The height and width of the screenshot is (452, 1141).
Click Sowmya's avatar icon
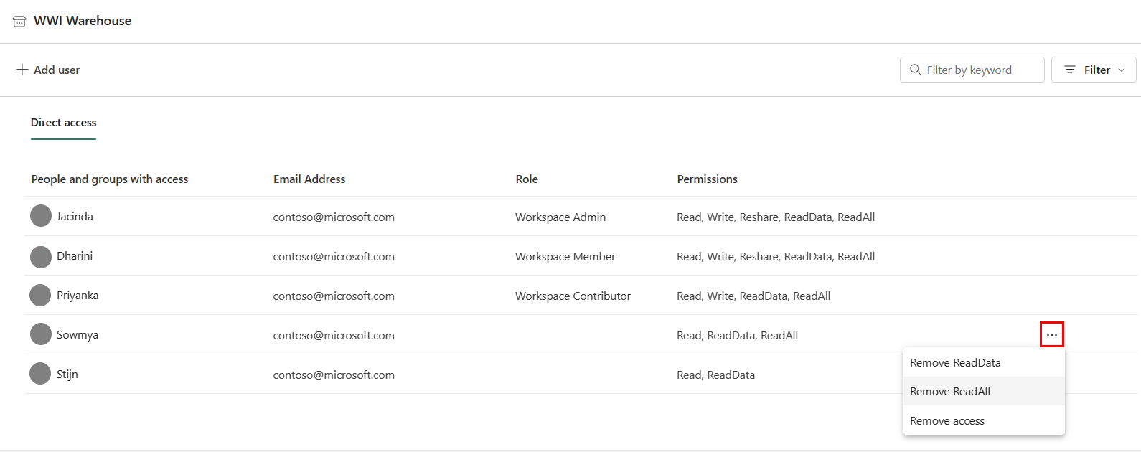tap(41, 334)
